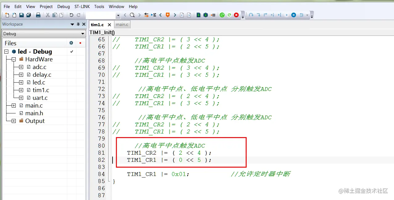This screenshot has width=394, height=200.
Task: Select main.h in the file tree
Action: (x=34, y=113)
